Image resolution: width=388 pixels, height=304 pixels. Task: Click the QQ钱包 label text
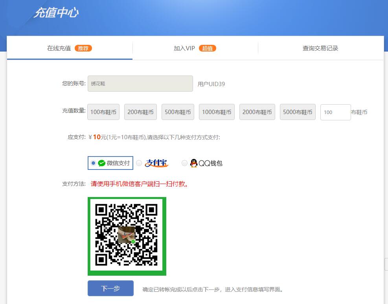210,163
